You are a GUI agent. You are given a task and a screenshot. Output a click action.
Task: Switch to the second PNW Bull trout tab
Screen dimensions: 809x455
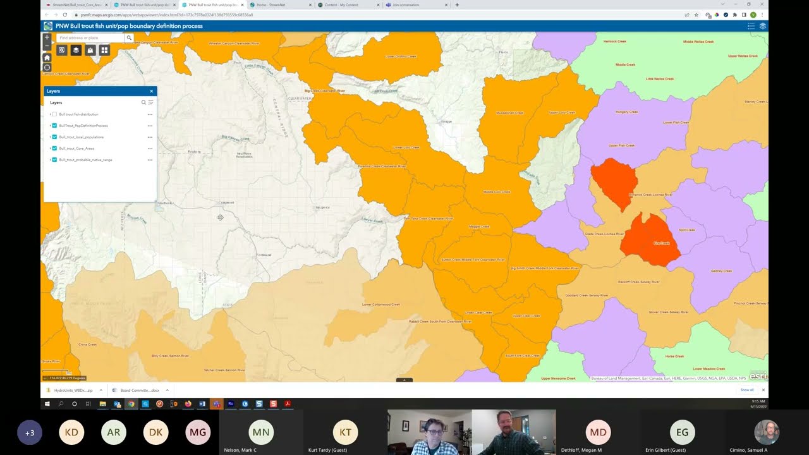coord(212,4)
